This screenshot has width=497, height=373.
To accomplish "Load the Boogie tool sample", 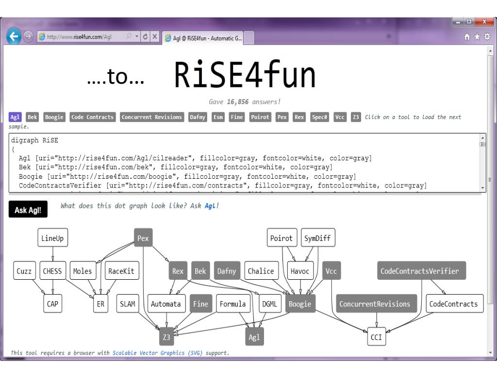I will click(x=54, y=117).
